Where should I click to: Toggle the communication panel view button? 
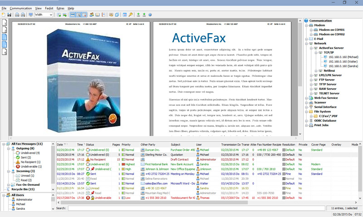[x=84, y=15]
